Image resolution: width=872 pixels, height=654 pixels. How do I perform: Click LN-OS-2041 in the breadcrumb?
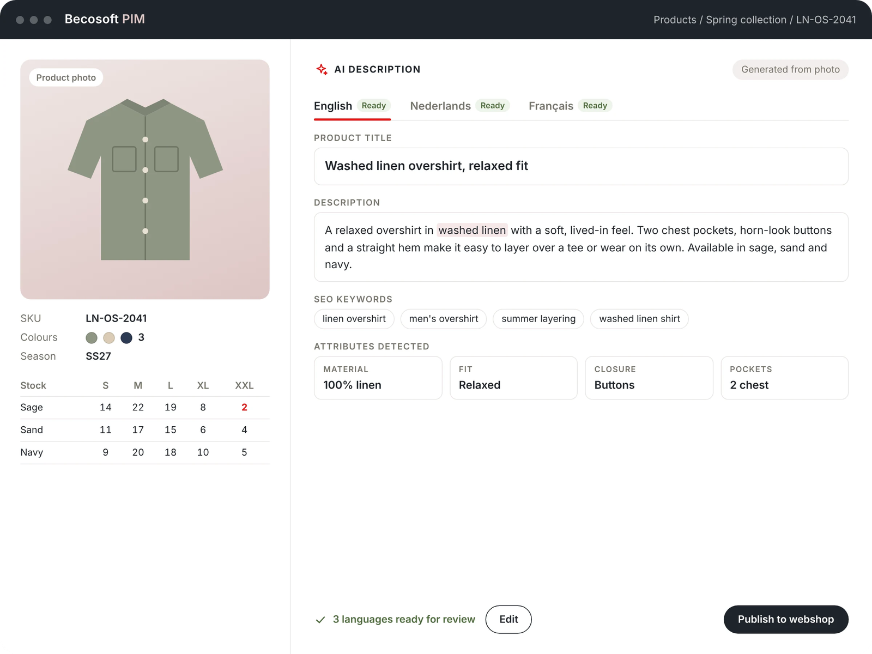tap(826, 20)
